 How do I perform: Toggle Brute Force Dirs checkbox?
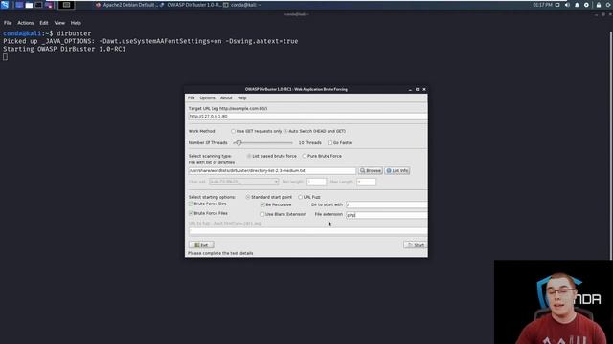[191, 204]
